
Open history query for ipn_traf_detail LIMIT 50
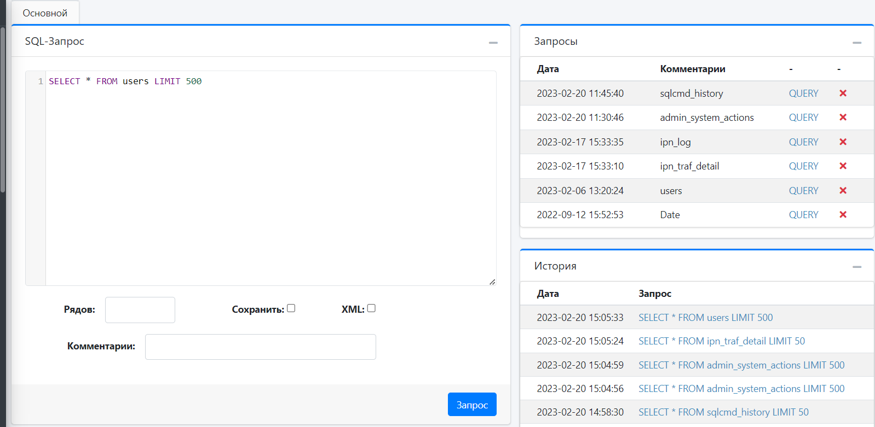[721, 341]
